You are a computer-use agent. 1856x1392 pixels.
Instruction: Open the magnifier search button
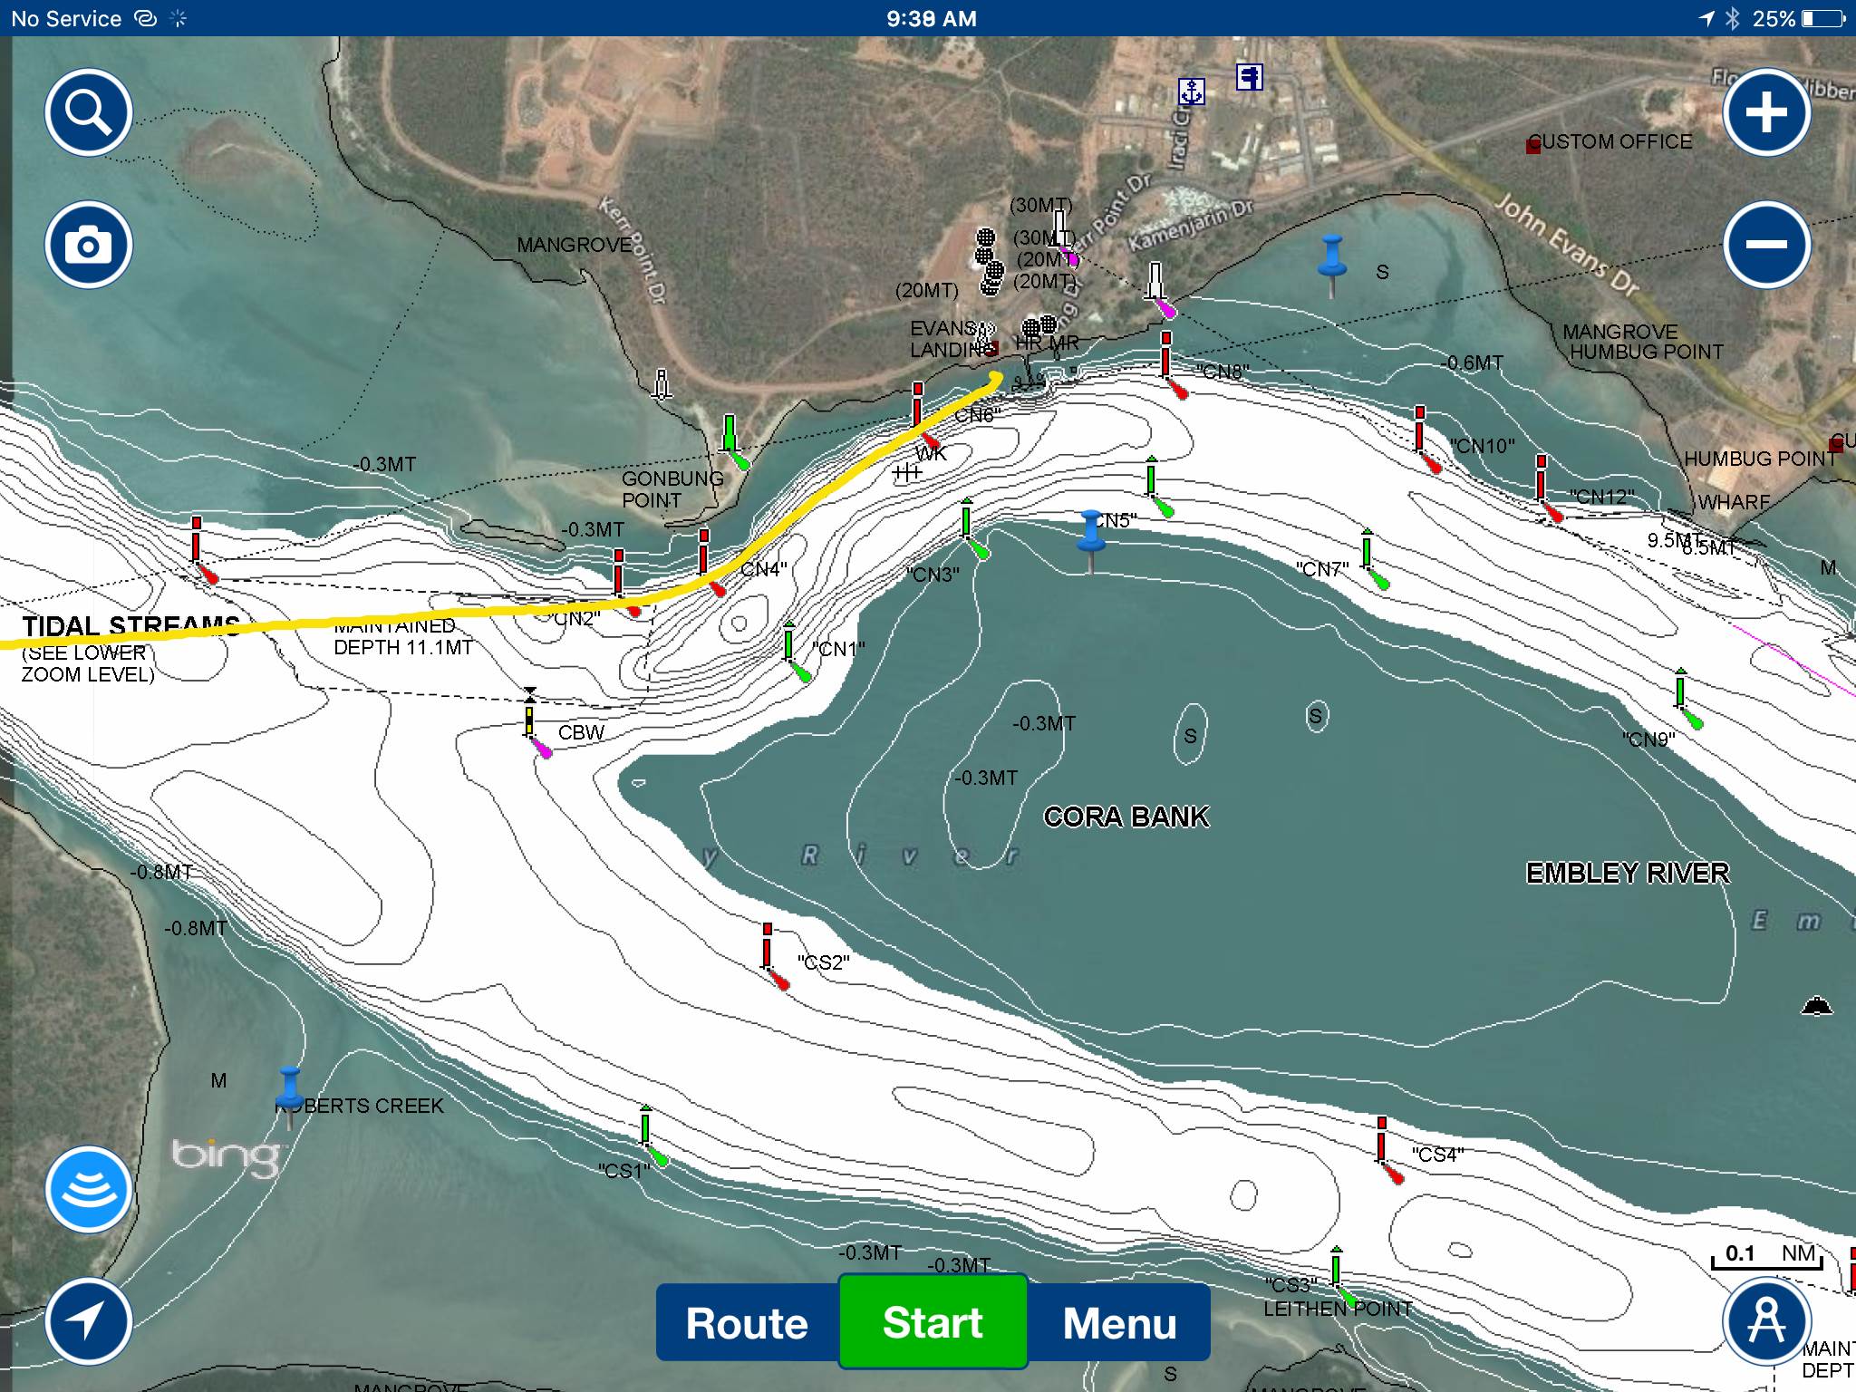point(89,112)
